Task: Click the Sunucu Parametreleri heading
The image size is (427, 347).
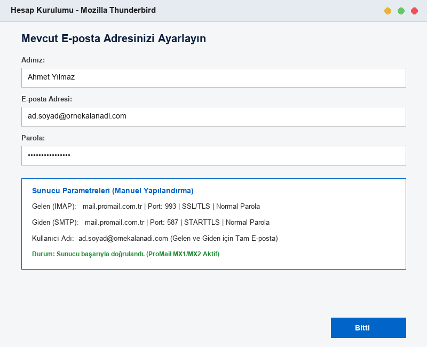Action: coord(113,191)
